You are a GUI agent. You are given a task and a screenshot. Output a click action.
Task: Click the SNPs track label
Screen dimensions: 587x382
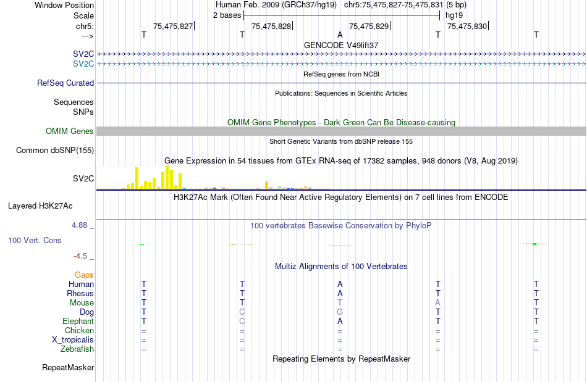click(83, 112)
